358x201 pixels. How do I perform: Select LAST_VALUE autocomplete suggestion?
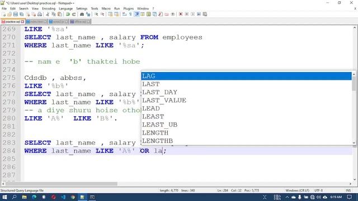(246, 100)
